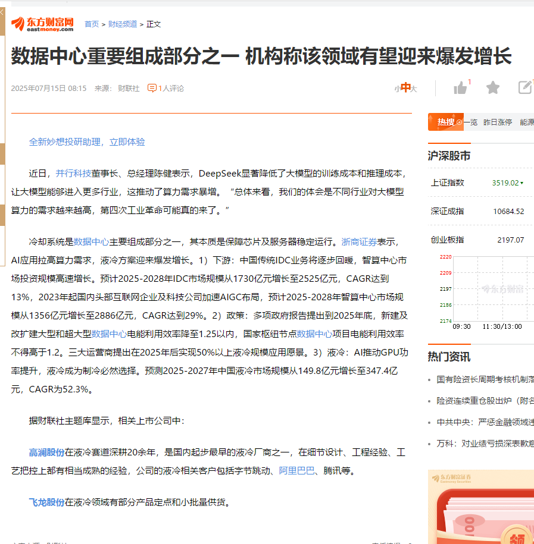
Task: Click the thumbs-up like icon
Action: pyautogui.click(x=460, y=88)
